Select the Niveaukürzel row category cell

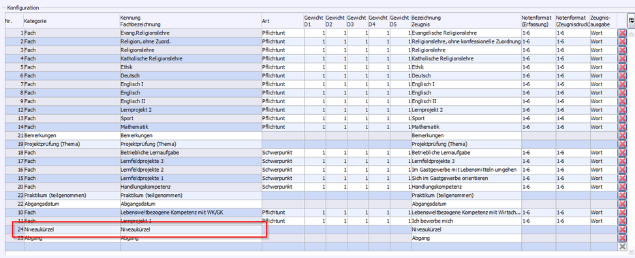click(x=72, y=229)
